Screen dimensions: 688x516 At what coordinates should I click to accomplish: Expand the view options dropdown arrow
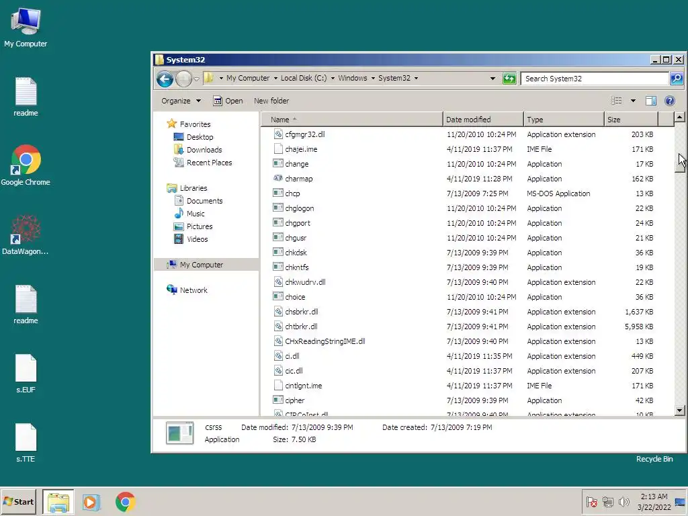click(x=633, y=101)
